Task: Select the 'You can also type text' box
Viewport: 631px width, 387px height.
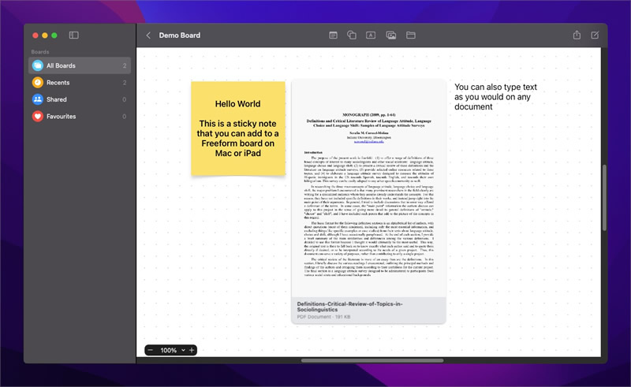Action: click(496, 97)
